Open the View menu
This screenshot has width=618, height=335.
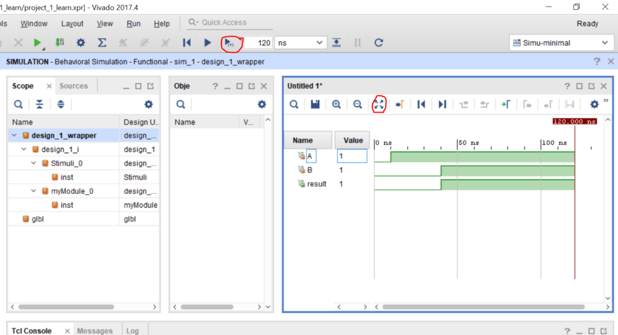pos(104,23)
